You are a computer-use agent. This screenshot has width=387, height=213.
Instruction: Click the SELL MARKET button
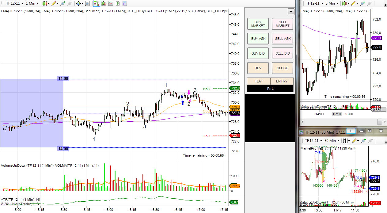click(283, 24)
